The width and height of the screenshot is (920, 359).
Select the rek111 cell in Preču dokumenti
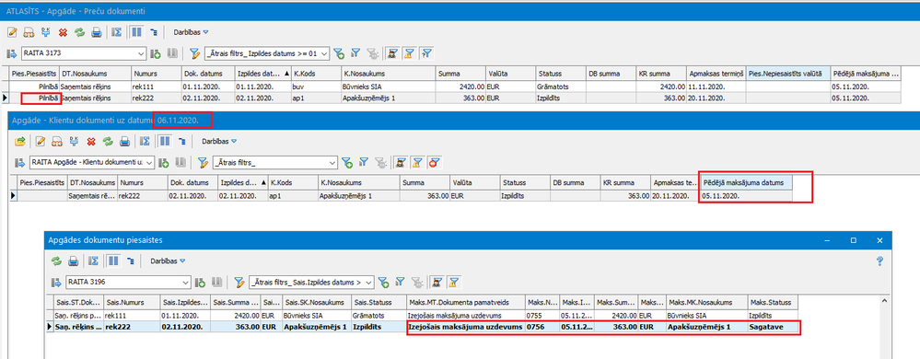pyautogui.click(x=156, y=86)
